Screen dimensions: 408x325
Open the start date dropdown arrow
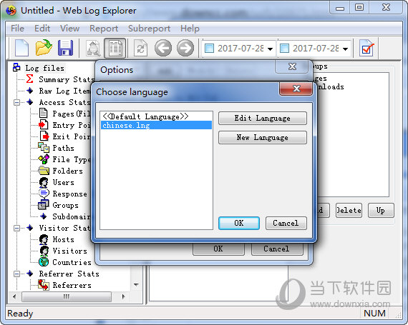[270, 49]
